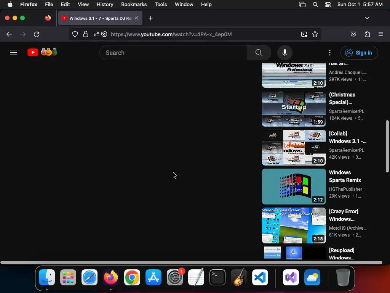Close the Windows 3.1 Sparta DJ tab
This screenshot has width=390, height=293.
(136, 18)
